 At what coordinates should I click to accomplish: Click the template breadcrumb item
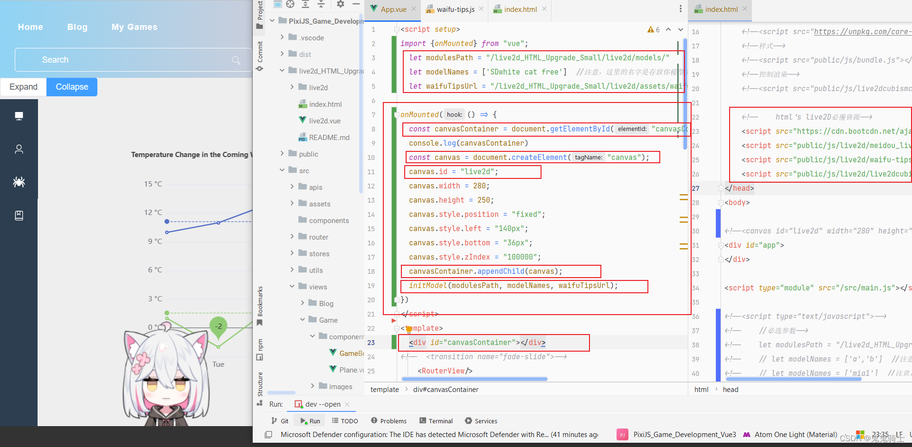385,390
